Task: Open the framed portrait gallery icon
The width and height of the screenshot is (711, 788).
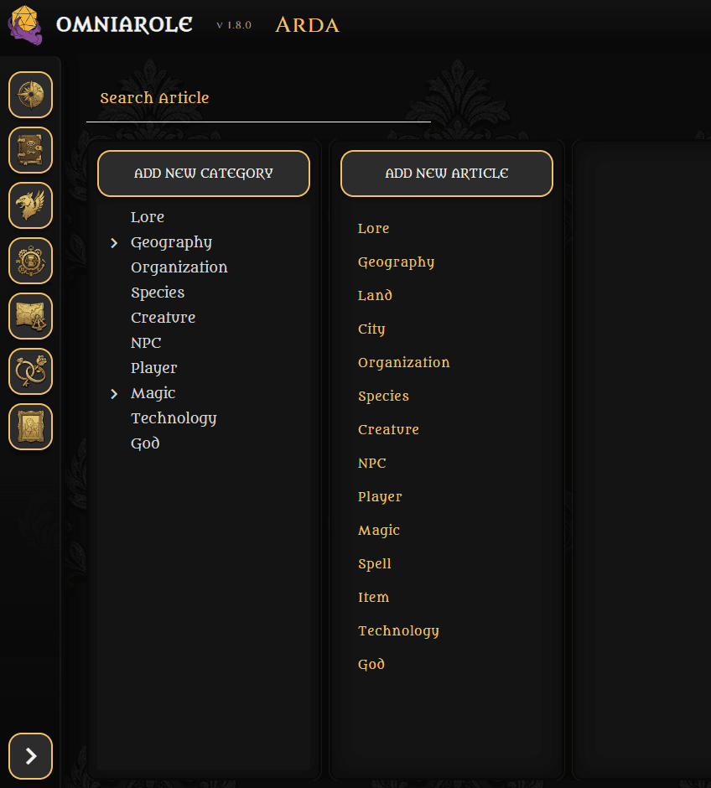Action: tap(31, 426)
